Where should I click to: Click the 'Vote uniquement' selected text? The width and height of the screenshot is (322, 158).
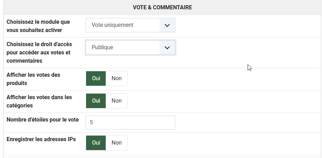pyautogui.click(x=112, y=25)
